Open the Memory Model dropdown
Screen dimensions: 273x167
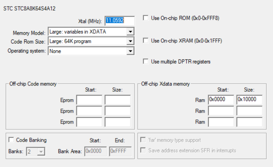click(x=91, y=32)
